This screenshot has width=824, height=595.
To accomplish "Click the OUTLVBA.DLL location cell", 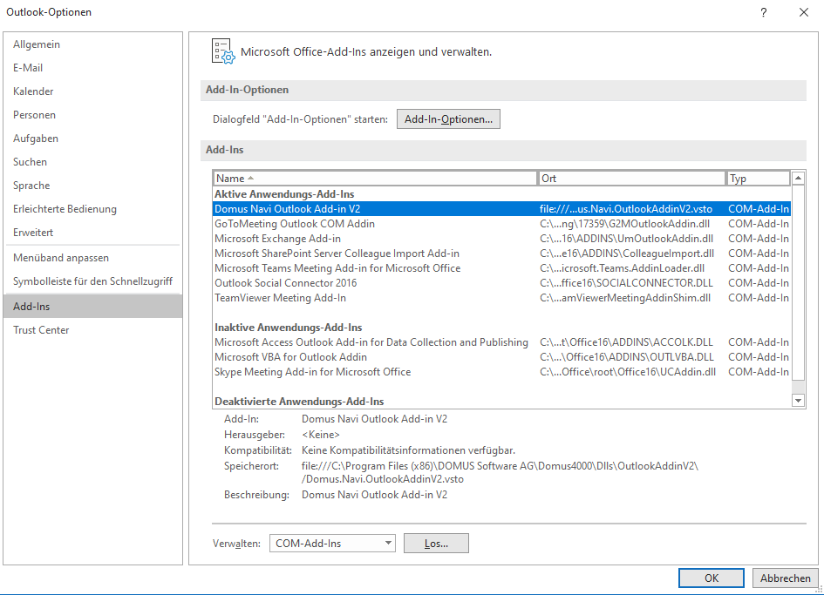I will click(x=627, y=357).
